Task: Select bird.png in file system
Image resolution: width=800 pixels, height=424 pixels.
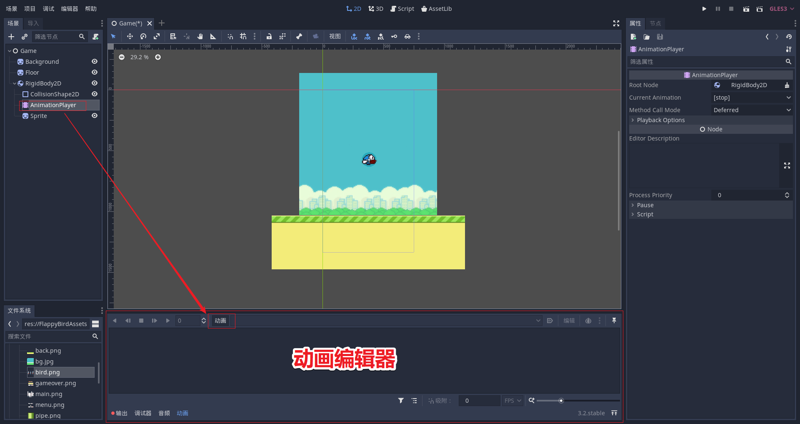Action: tap(60, 372)
